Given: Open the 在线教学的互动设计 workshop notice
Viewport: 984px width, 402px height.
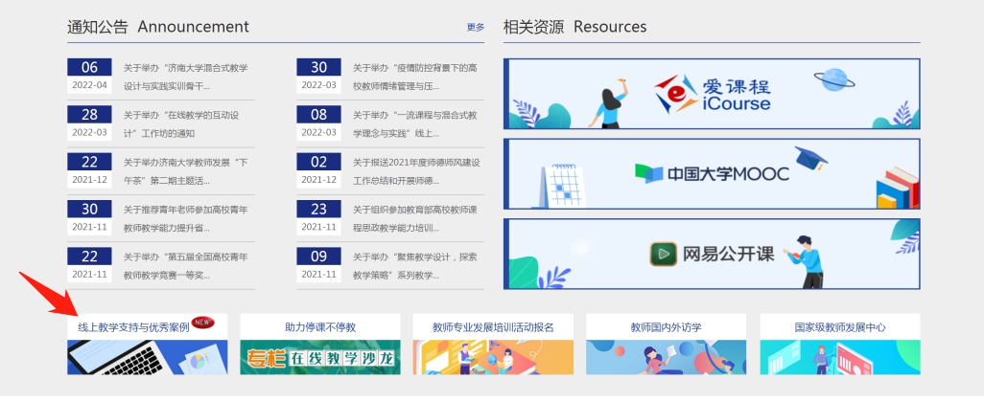Looking at the screenshot, I should coord(185,123).
